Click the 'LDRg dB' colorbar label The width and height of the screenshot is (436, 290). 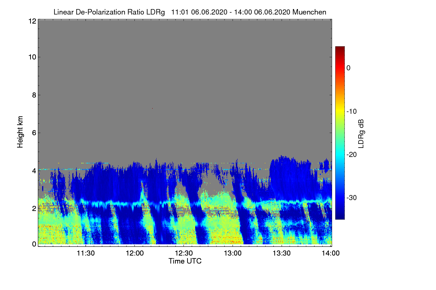point(361,133)
